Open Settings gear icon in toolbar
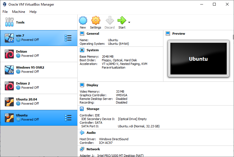This screenshot has width=234, height=157. pyautogui.click(x=96, y=21)
